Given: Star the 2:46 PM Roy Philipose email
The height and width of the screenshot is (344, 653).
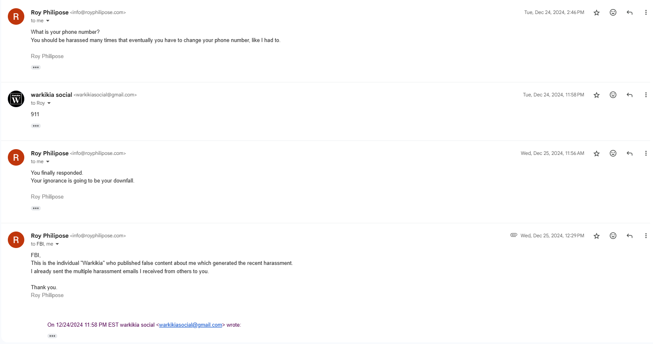Looking at the screenshot, I should (596, 13).
